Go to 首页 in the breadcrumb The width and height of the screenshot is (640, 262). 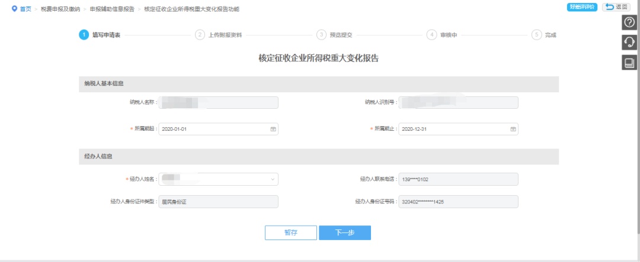click(25, 9)
